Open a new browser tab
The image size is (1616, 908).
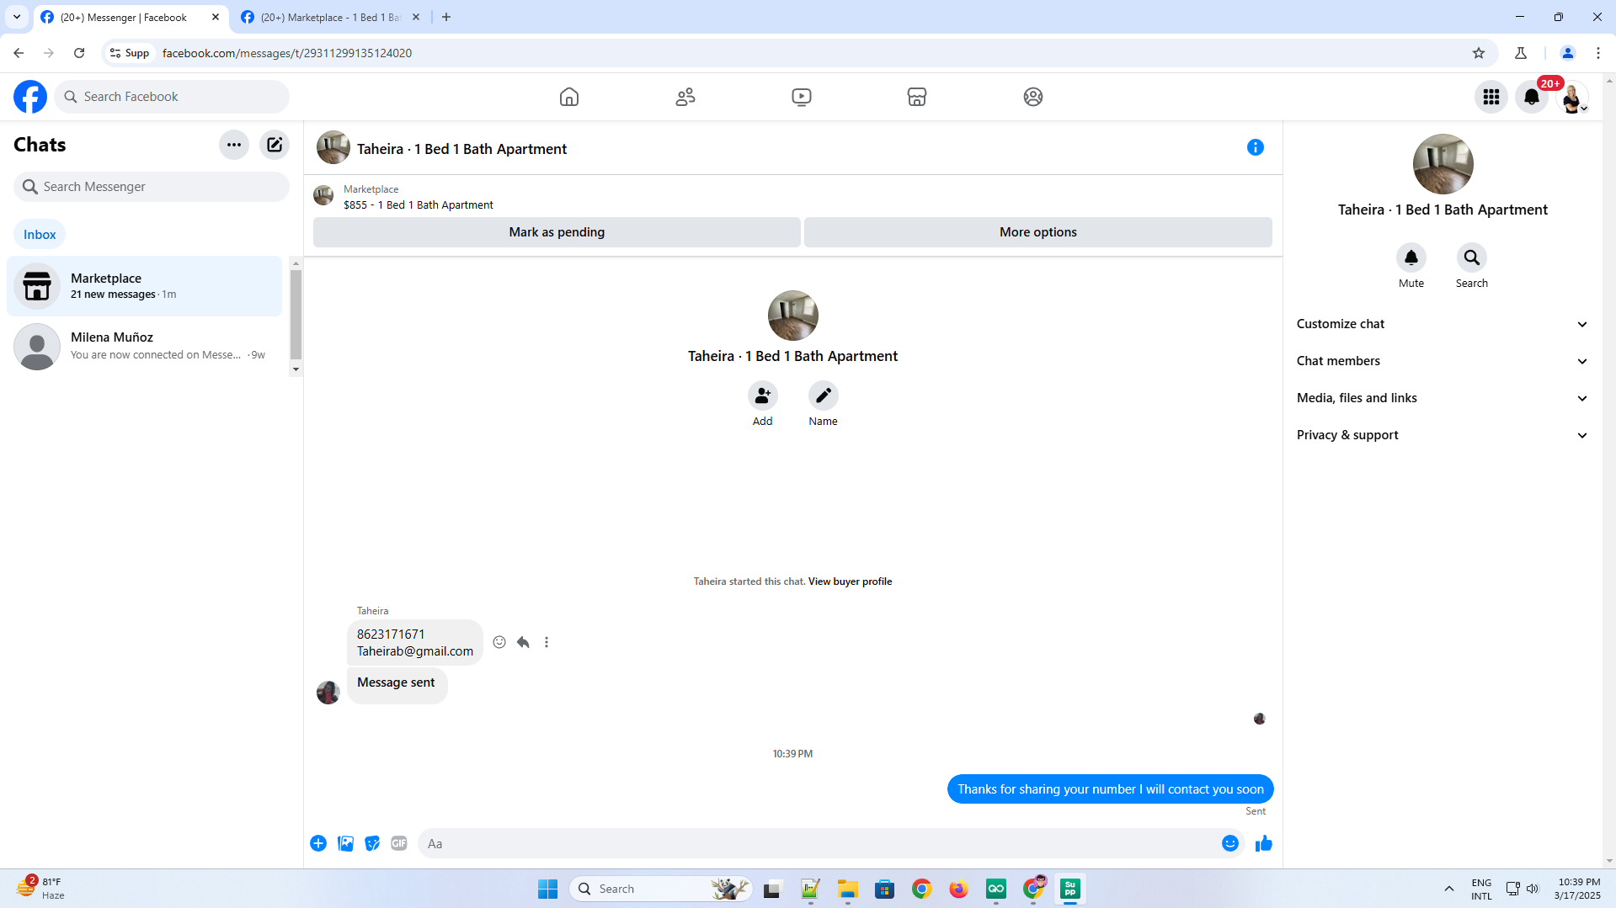pyautogui.click(x=446, y=17)
